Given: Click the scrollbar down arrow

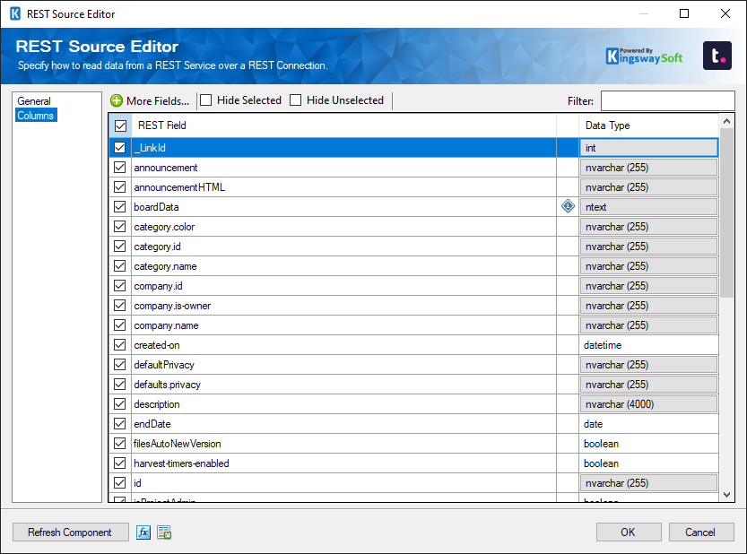Looking at the screenshot, I should [x=726, y=495].
